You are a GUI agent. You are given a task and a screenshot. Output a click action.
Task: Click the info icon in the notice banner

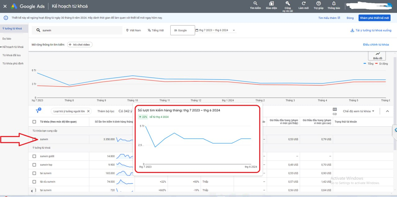coord(6,18)
